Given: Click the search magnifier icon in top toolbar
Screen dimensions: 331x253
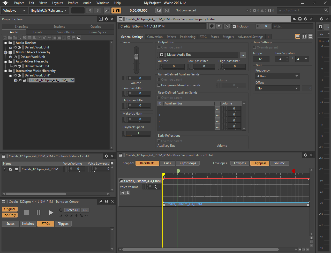Looking at the screenshot, I should click(326, 10).
